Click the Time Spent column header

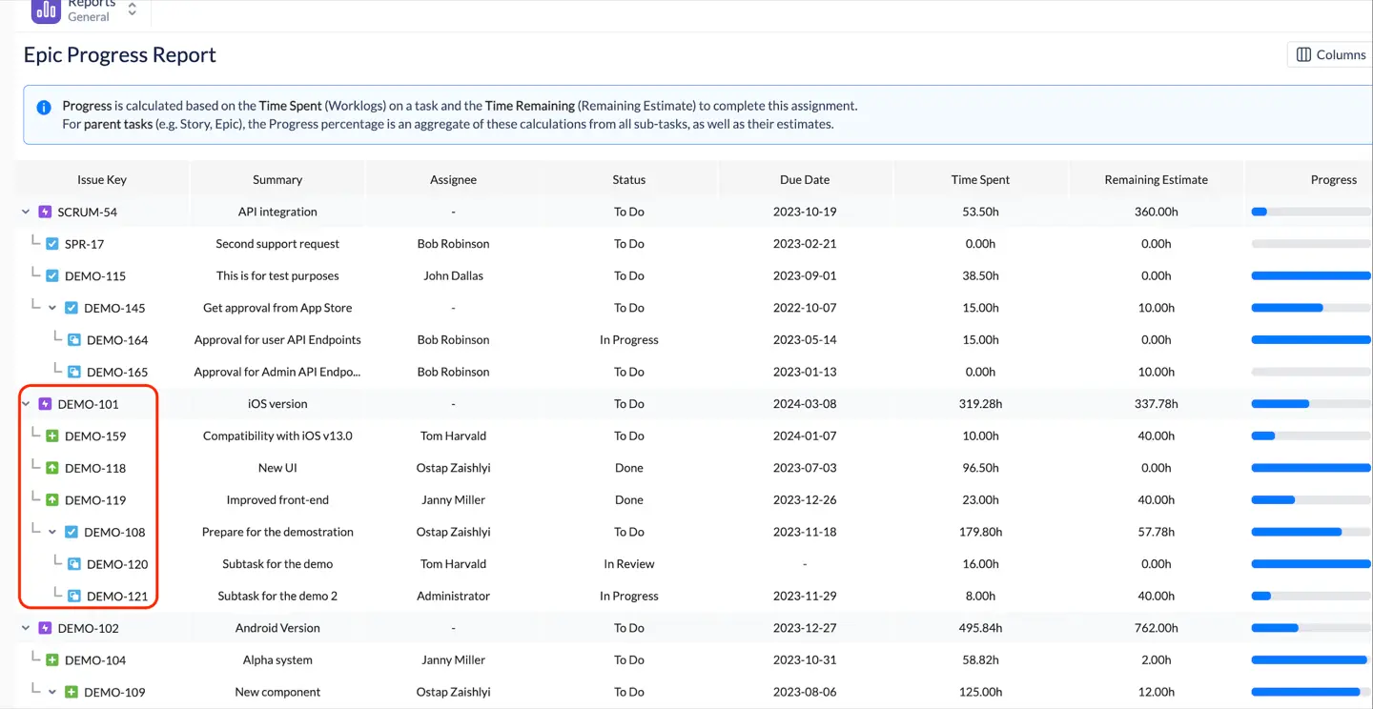click(x=980, y=179)
